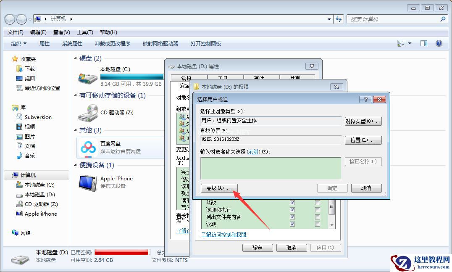The height and width of the screenshot is (272, 452).
Task: Toggle the 读取 permission checkbox
Action: click(x=292, y=224)
